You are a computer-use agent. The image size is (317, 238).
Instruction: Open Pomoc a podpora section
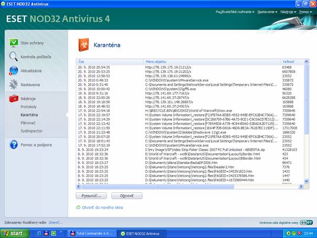click(x=36, y=145)
